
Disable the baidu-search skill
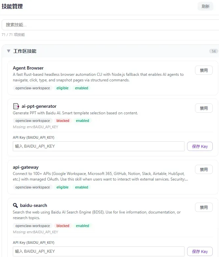(204, 207)
